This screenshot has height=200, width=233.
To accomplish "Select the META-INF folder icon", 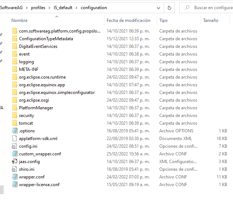I will point(15,69).
